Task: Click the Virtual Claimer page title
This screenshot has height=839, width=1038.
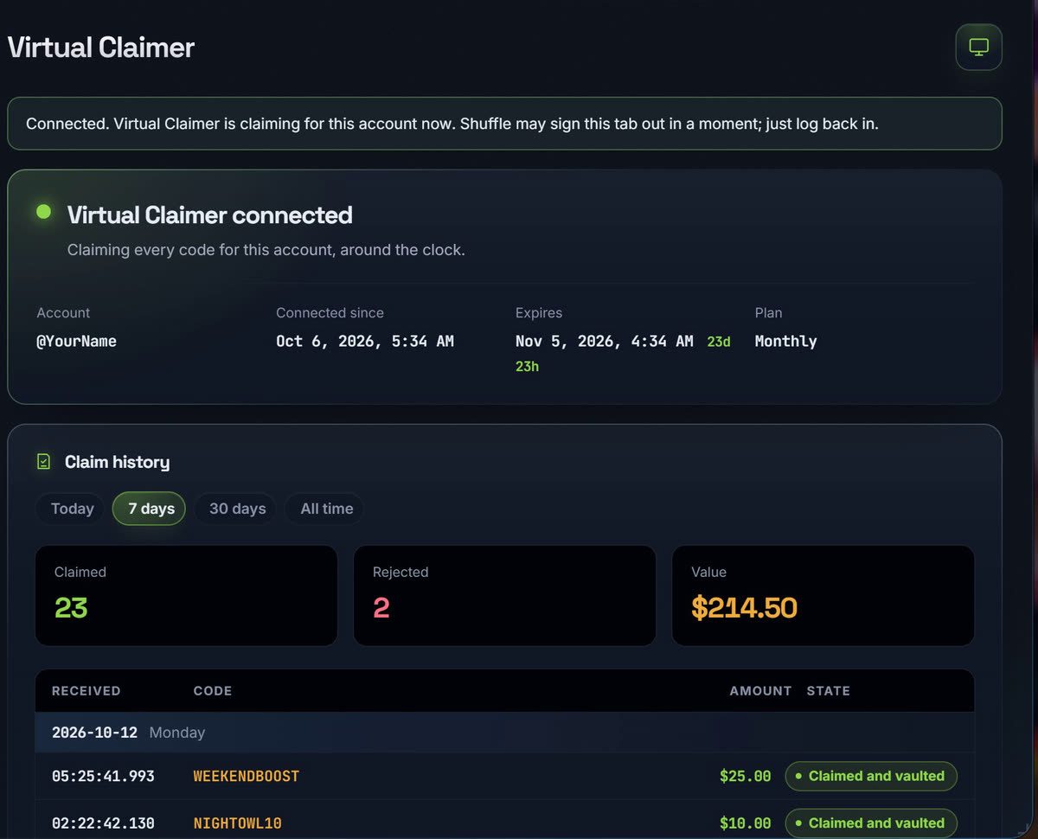Action: click(100, 47)
